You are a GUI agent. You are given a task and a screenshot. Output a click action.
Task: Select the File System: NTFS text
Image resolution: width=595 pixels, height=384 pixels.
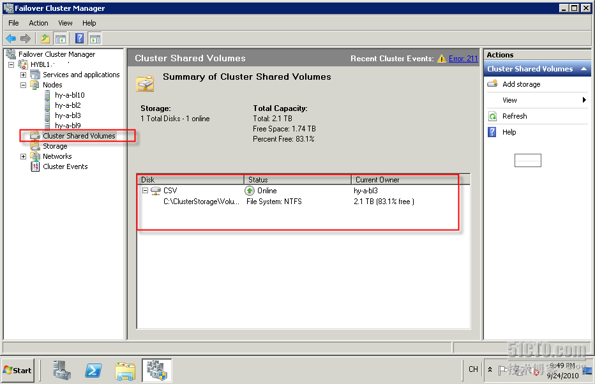point(274,202)
